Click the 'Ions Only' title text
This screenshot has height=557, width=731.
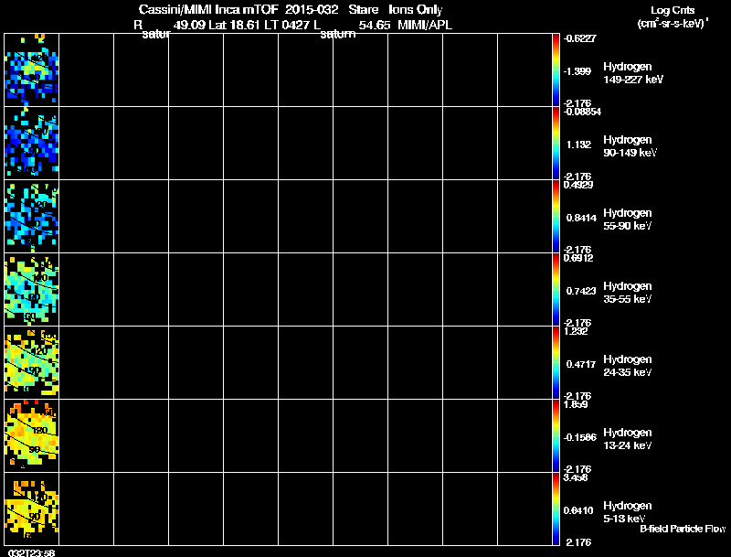click(x=416, y=10)
